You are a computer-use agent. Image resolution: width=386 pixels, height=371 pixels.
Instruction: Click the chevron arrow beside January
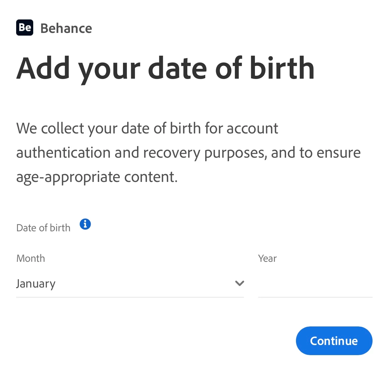pyautogui.click(x=239, y=283)
